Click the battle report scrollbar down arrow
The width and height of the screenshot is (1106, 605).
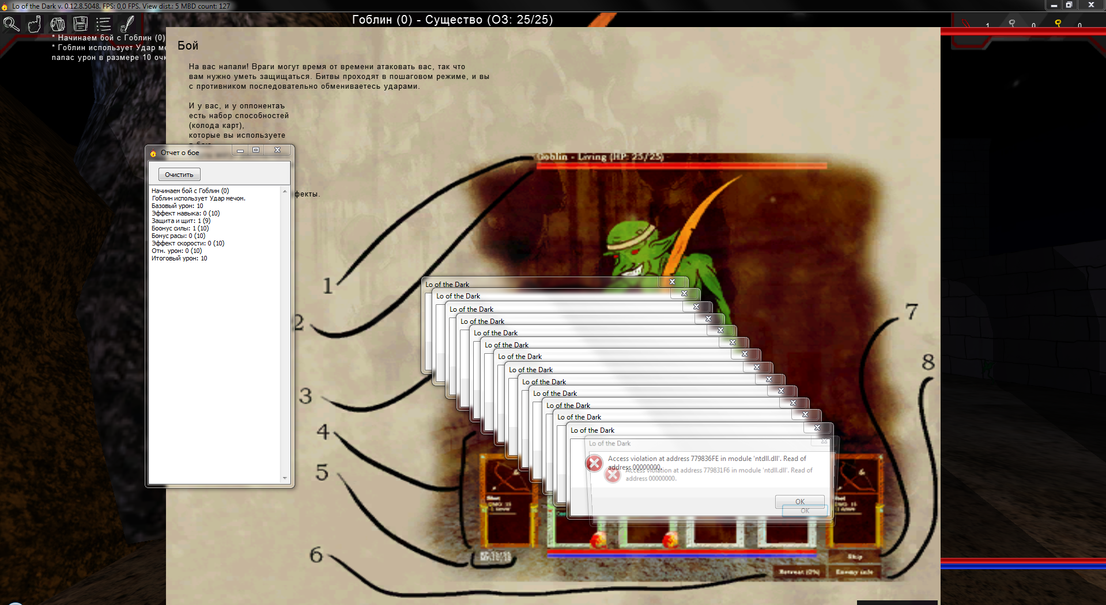285,478
